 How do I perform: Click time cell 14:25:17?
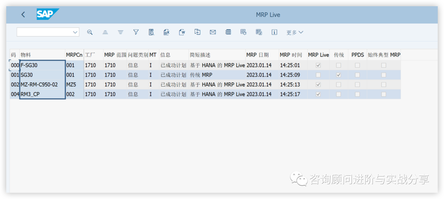pyautogui.click(x=293, y=94)
